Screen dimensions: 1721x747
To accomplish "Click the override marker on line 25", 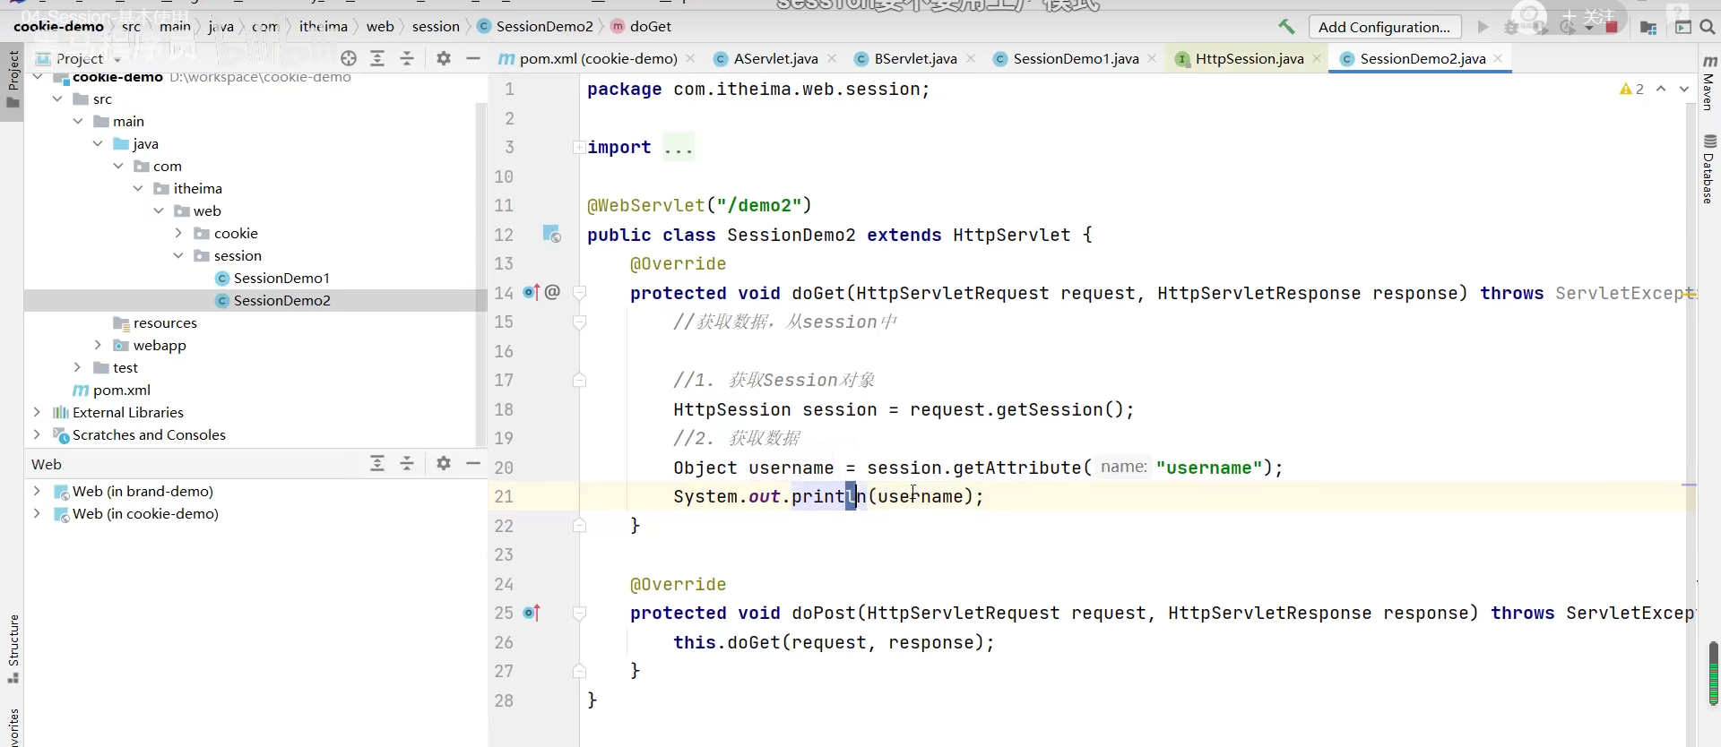I will [x=532, y=613].
